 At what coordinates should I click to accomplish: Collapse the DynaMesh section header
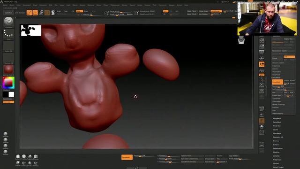276,78
